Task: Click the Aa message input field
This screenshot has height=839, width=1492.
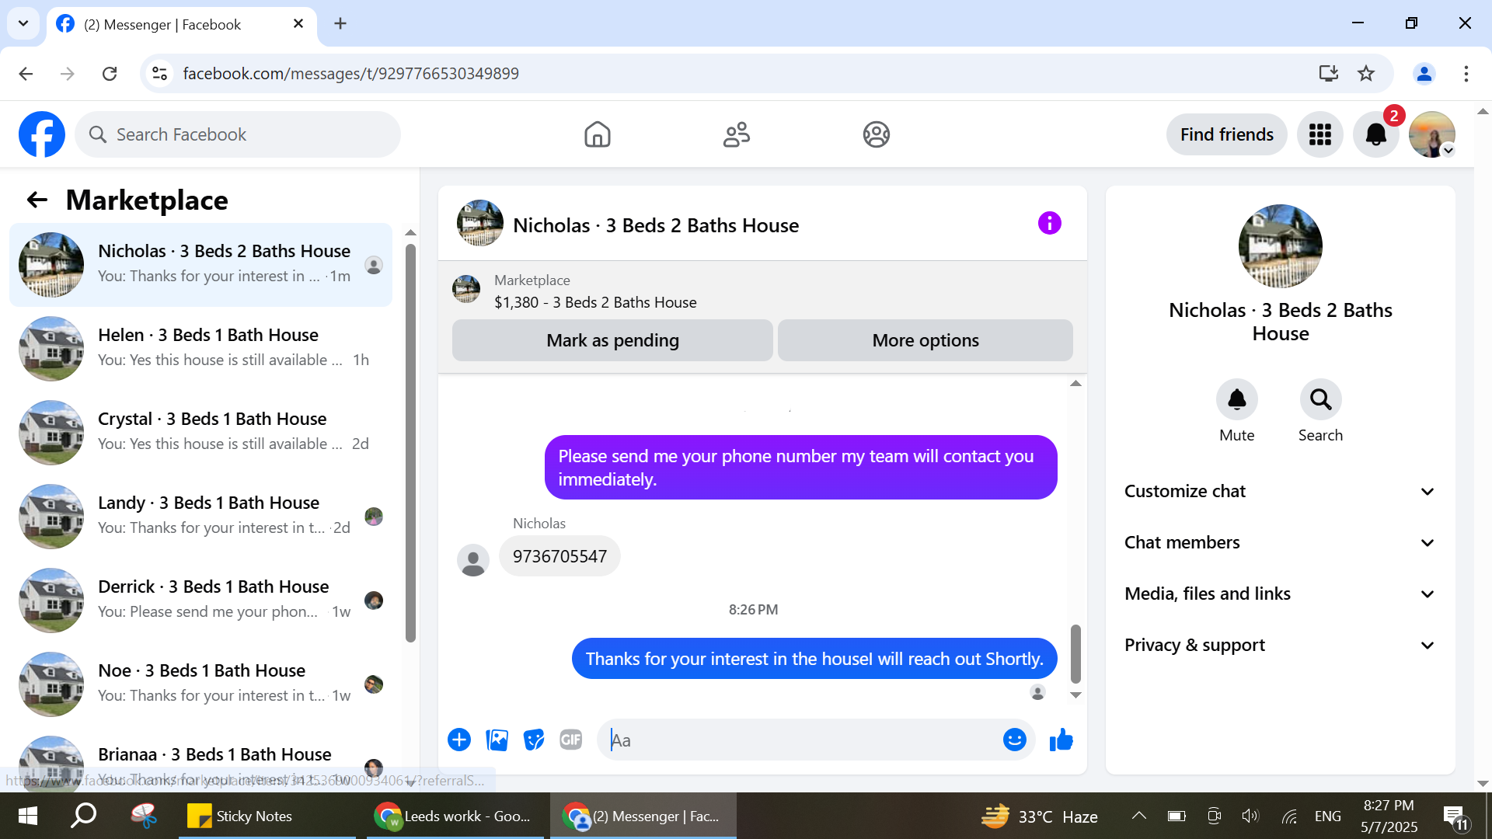Action: tap(800, 740)
